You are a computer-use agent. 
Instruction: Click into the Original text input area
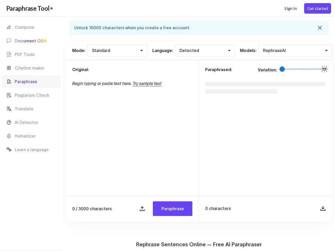[132, 136]
